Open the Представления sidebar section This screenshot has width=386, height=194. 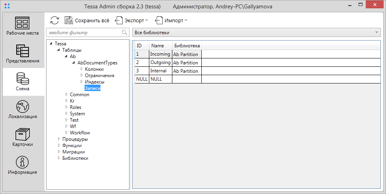pos(22,54)
